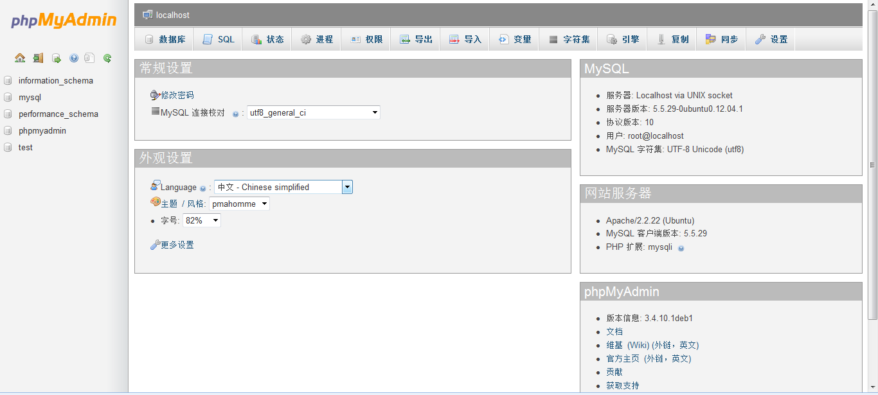Click the 获取支持 link
Viewport: 878px width, 395px height.
click(x=623, y=385)
